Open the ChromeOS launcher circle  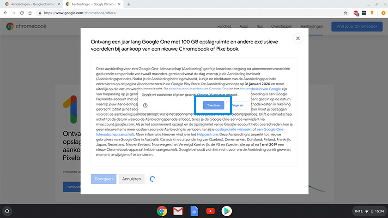(7, 212)
